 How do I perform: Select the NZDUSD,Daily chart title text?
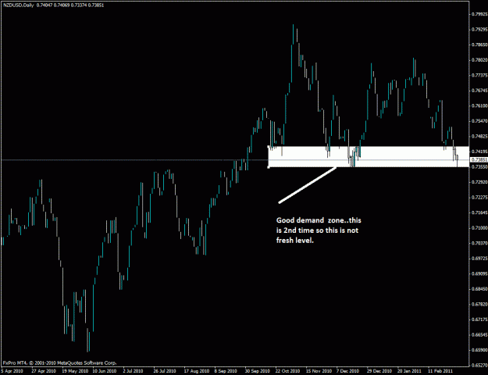point(19,5)
